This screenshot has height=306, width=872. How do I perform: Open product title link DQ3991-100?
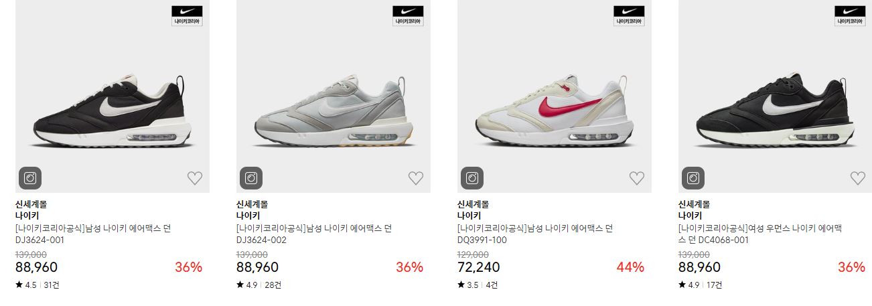[x=535, y=234]
